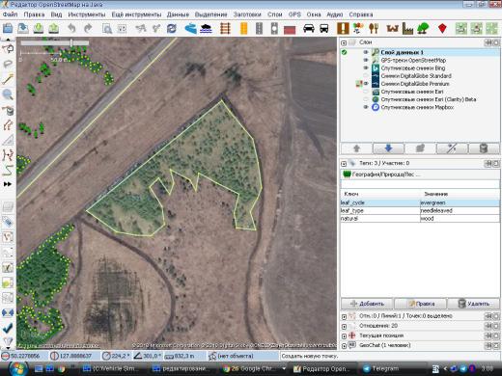Click the Добавить tag button
This screenshot has width=502, height=376.
pyautogui.click(x=367, y=304)
